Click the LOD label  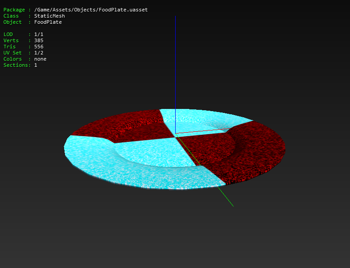click(x=8, y=34)
